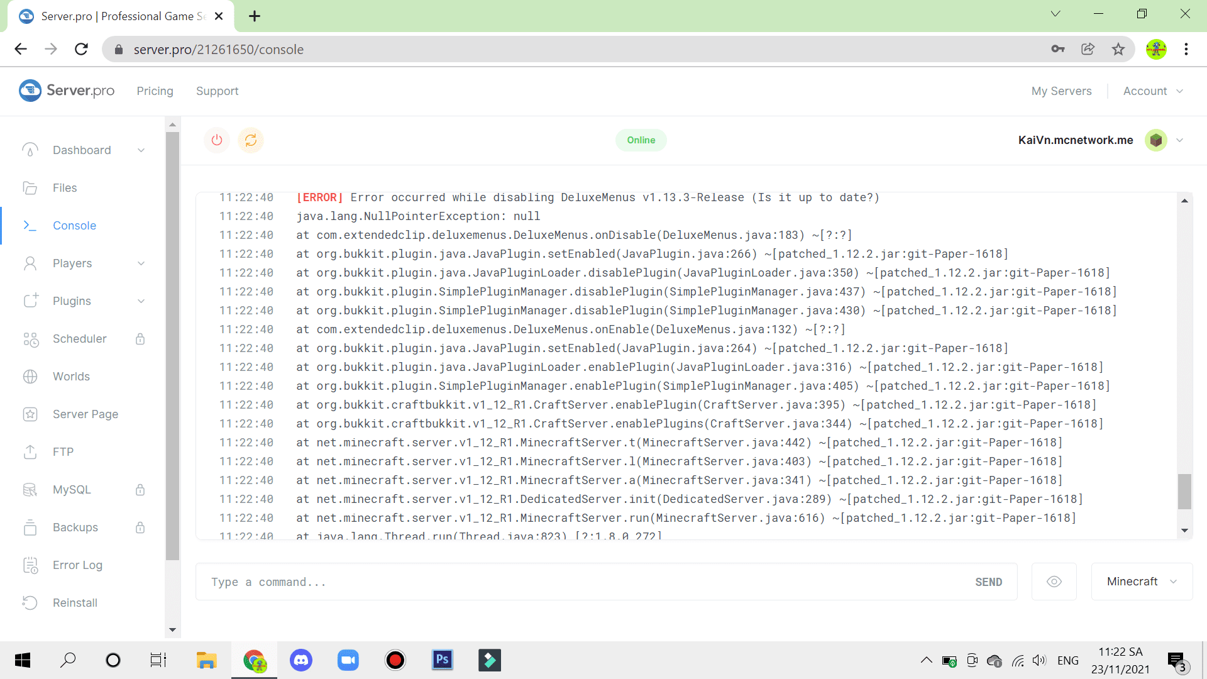Open the Reinstall sidebar item
Screen dimensions: 1207x679
click(74, 603)
